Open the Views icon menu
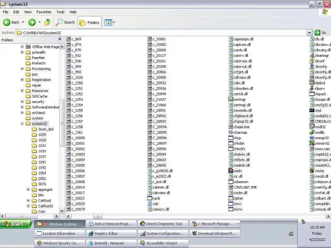 point(110,22)
